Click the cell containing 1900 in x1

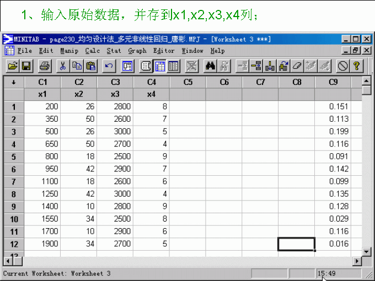click(42, 244)
